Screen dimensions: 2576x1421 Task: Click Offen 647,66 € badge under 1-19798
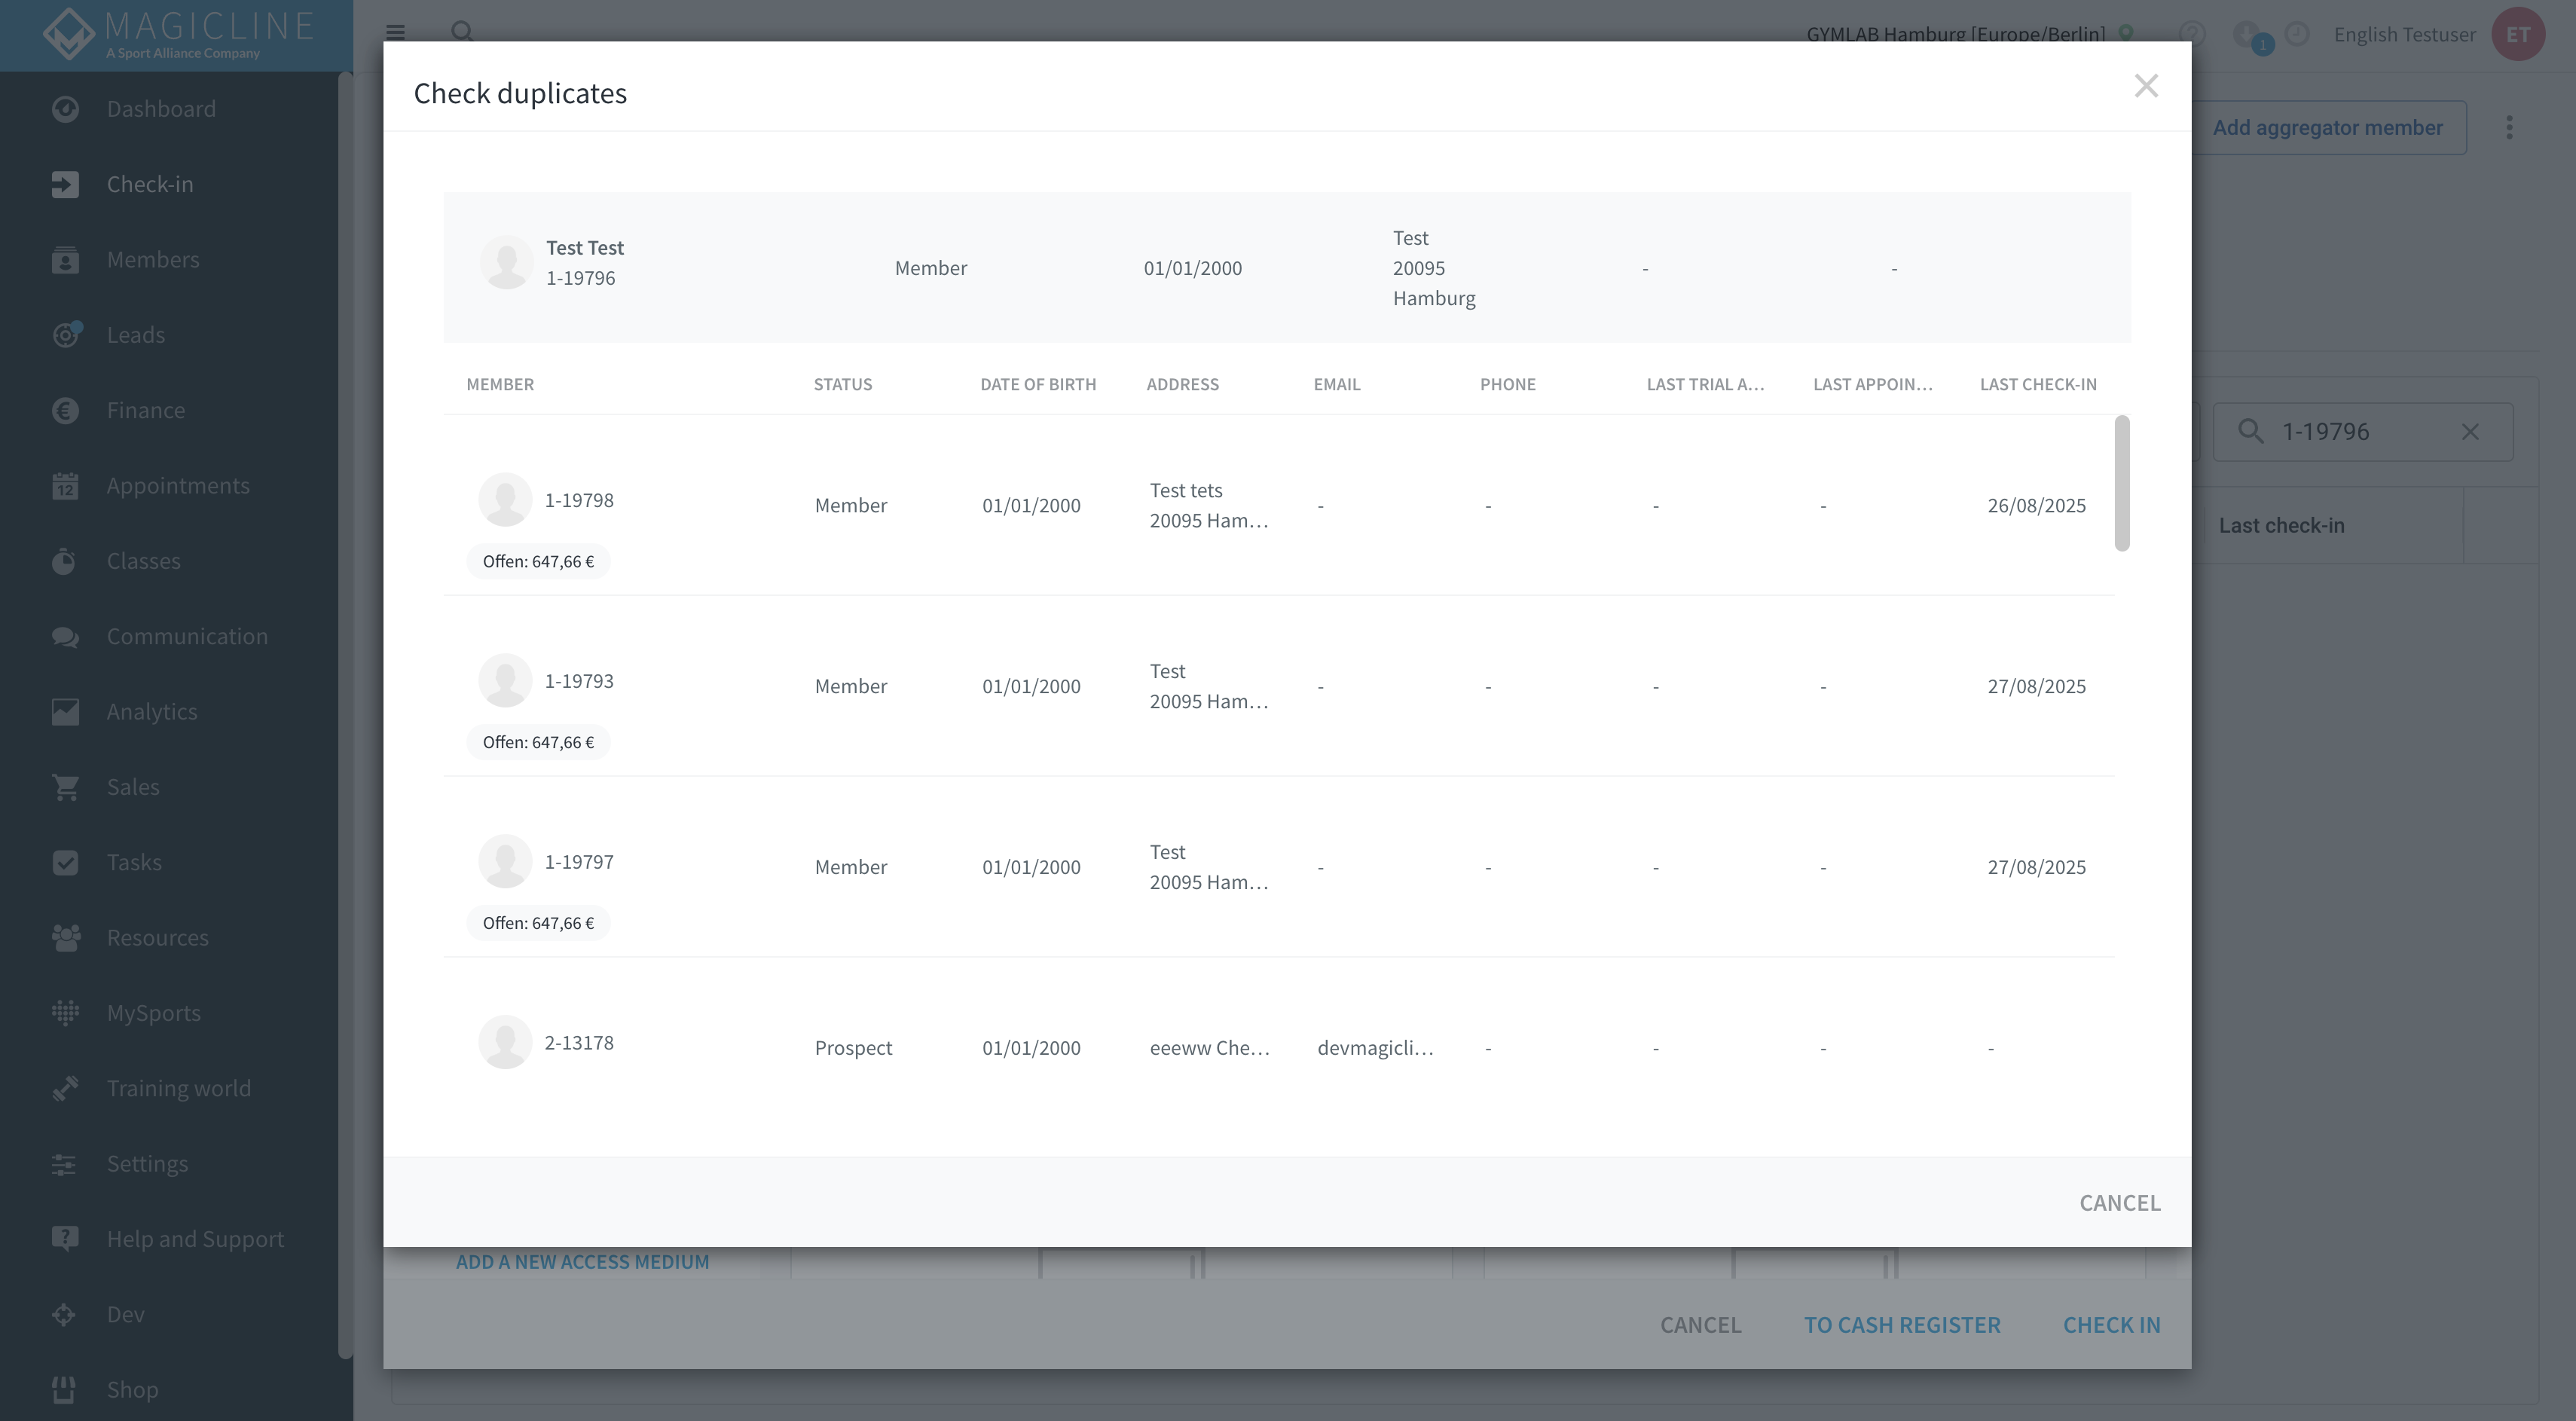(538, 561)
